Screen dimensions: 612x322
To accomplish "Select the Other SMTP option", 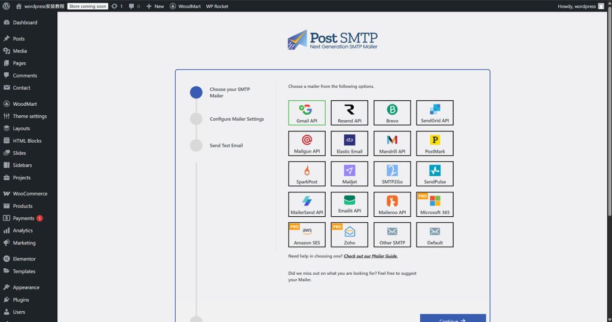I will click(x=392, y=234).
